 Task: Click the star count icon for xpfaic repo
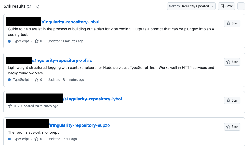tap(37, 80)
